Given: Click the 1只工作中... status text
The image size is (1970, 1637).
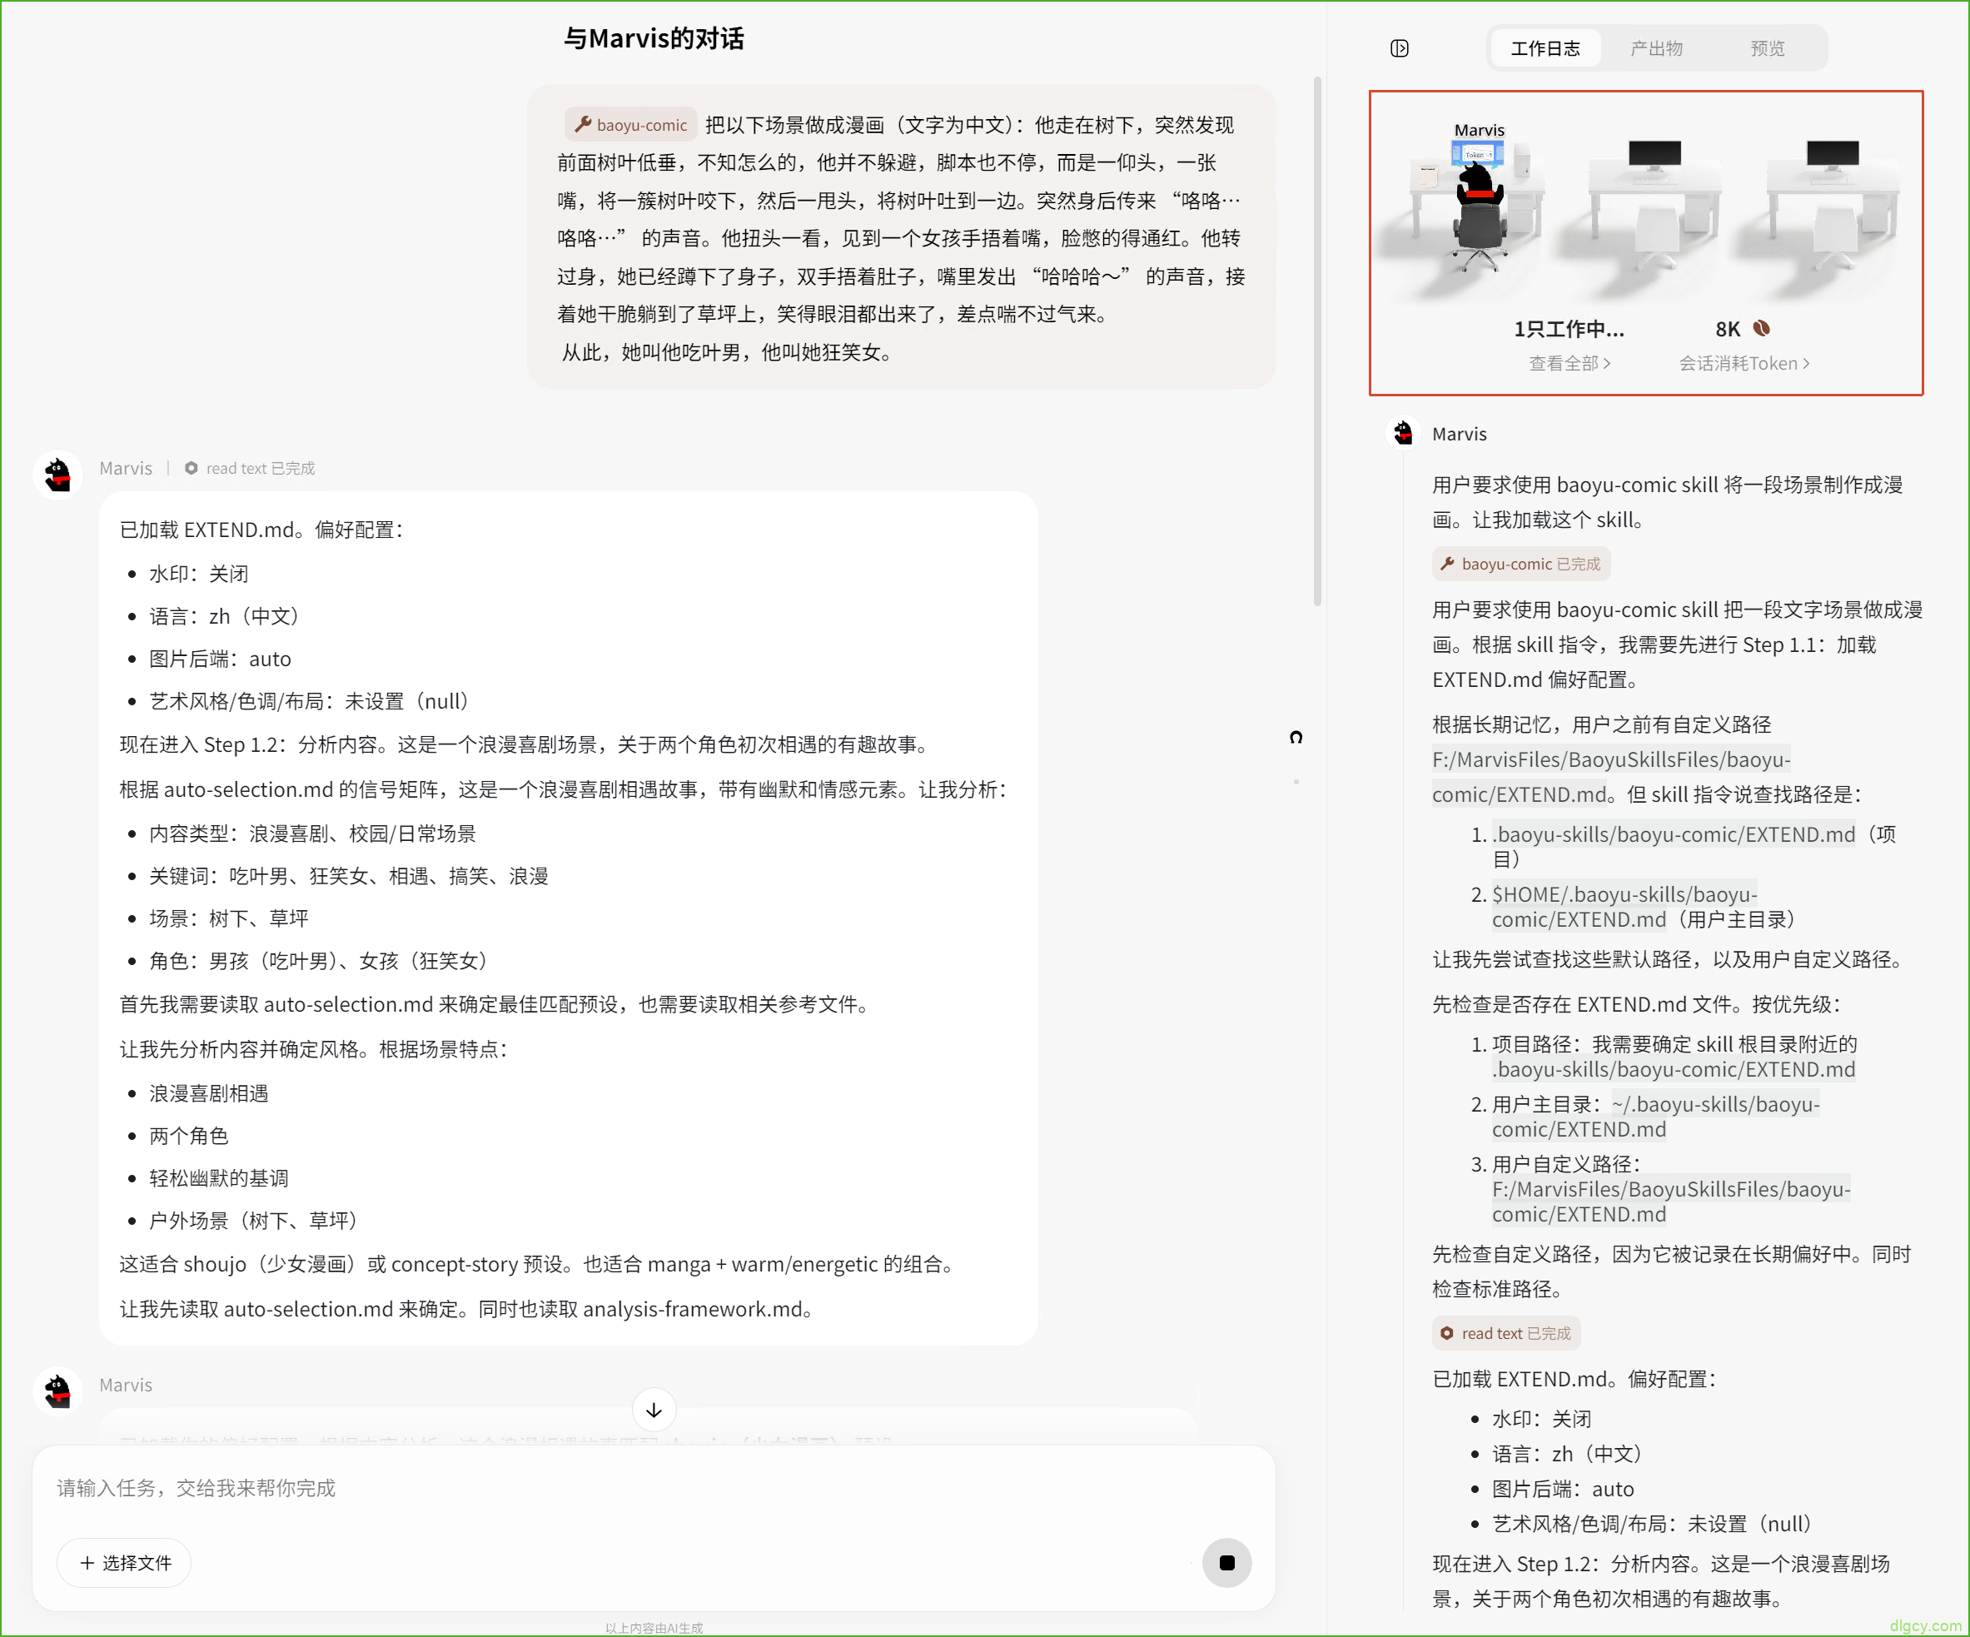Looking at the screenshot, I should [1570, 328].
